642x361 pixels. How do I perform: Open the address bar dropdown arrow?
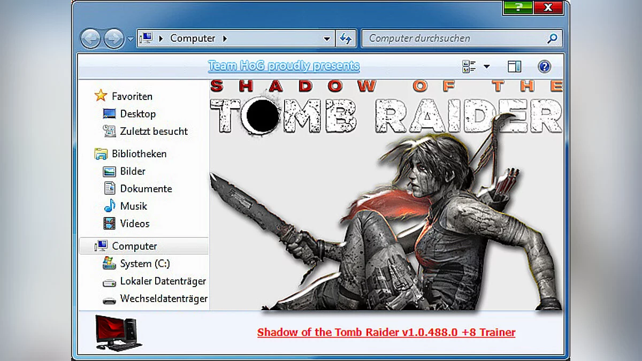[x=327, y=38]
